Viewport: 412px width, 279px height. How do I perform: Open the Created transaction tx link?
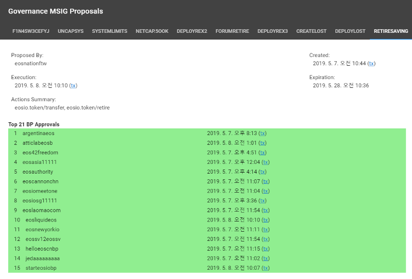371,64
